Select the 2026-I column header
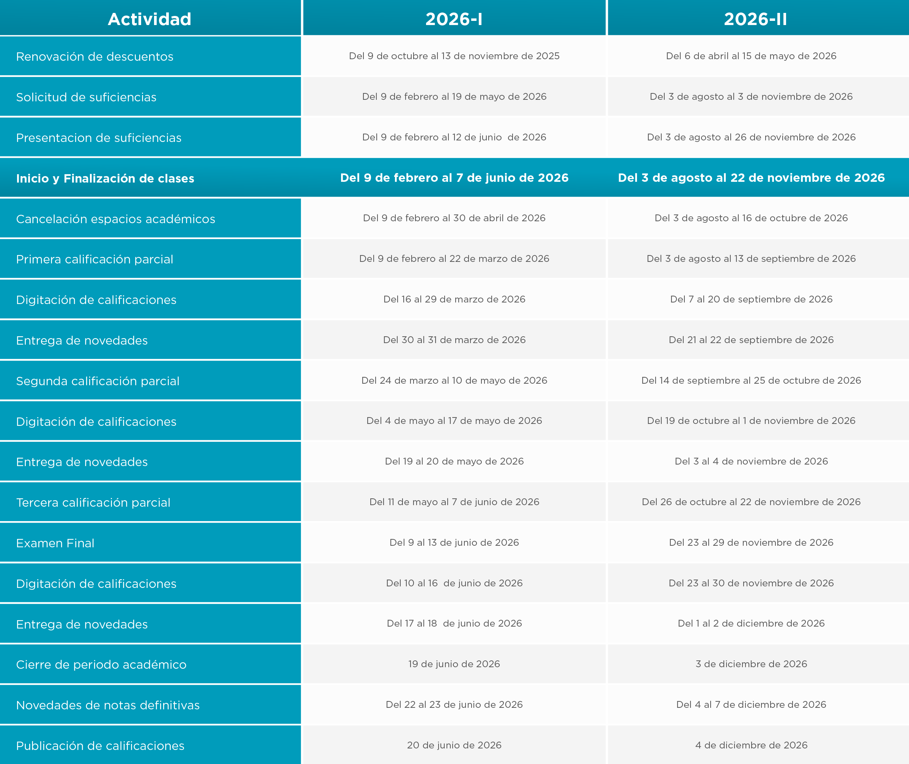 pos(454,19)
